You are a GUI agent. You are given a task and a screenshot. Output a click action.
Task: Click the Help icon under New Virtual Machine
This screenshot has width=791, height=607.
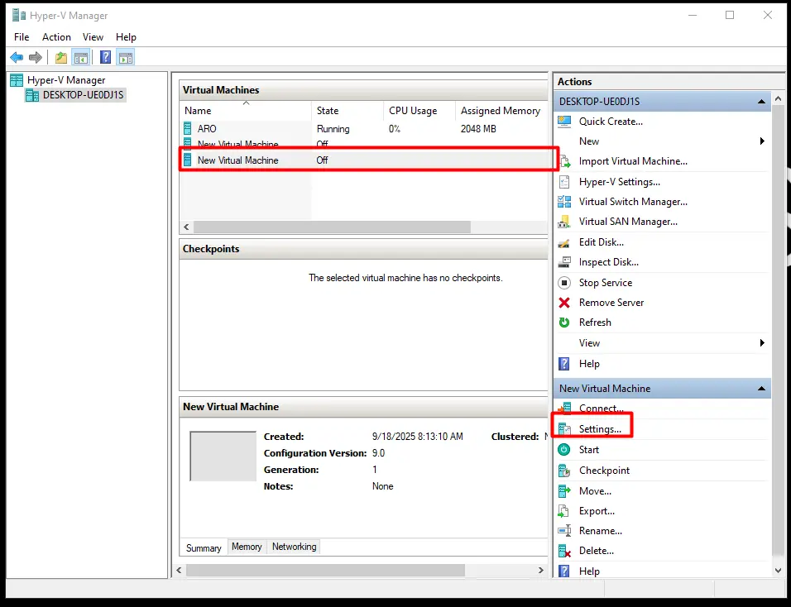(x=564, y=571)
